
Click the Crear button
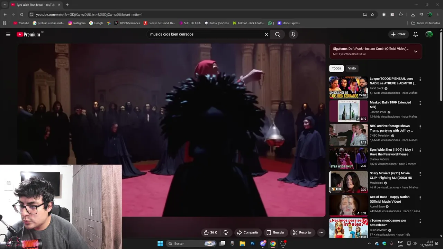398,34
